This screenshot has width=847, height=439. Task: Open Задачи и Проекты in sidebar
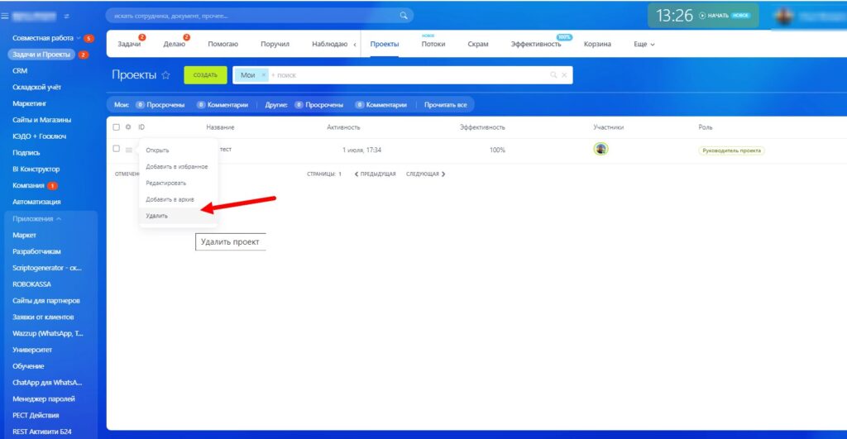tap(41, 55)
